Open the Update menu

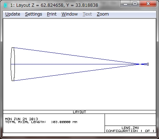tap(13, 14)
